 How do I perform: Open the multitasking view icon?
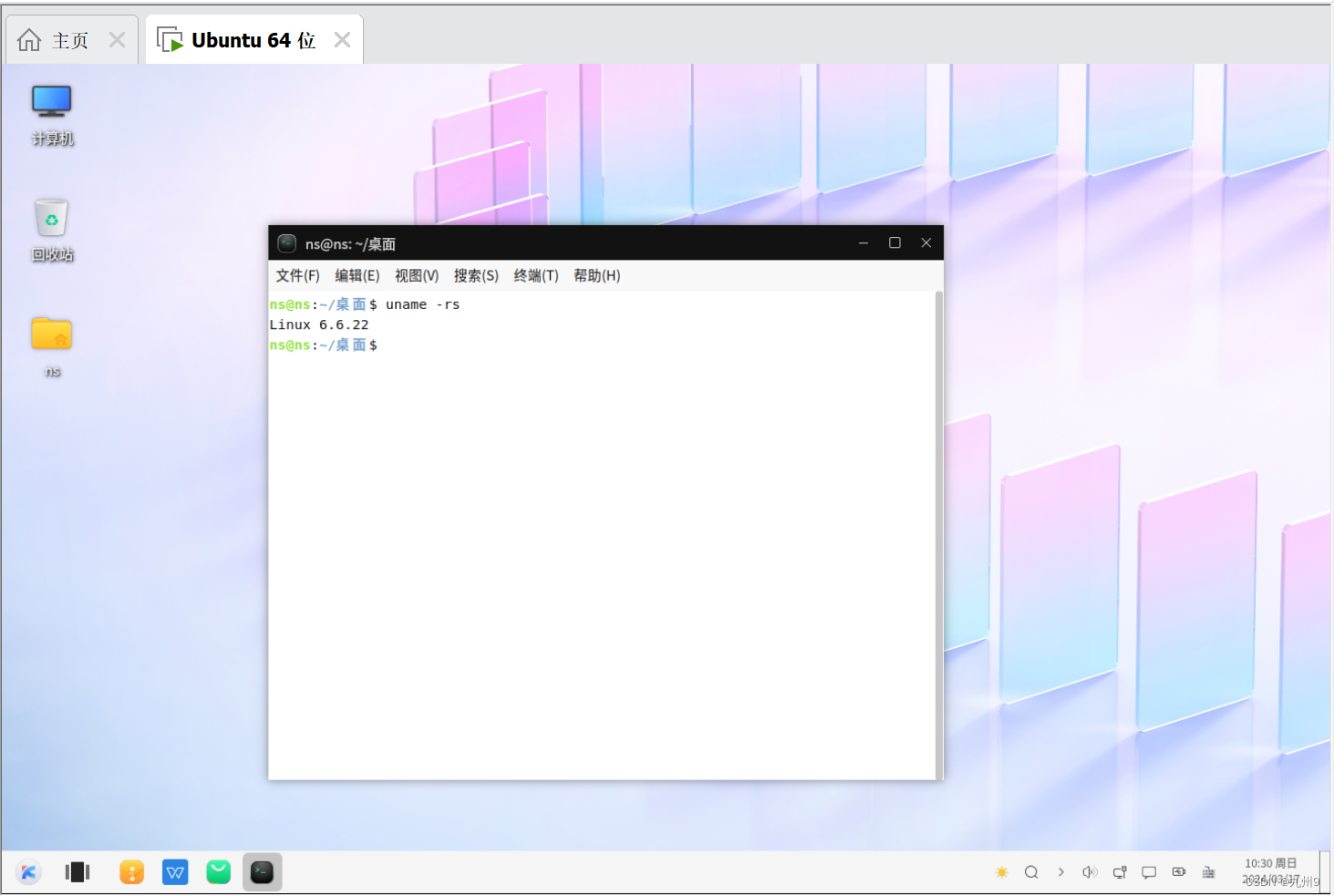(78, 872)
